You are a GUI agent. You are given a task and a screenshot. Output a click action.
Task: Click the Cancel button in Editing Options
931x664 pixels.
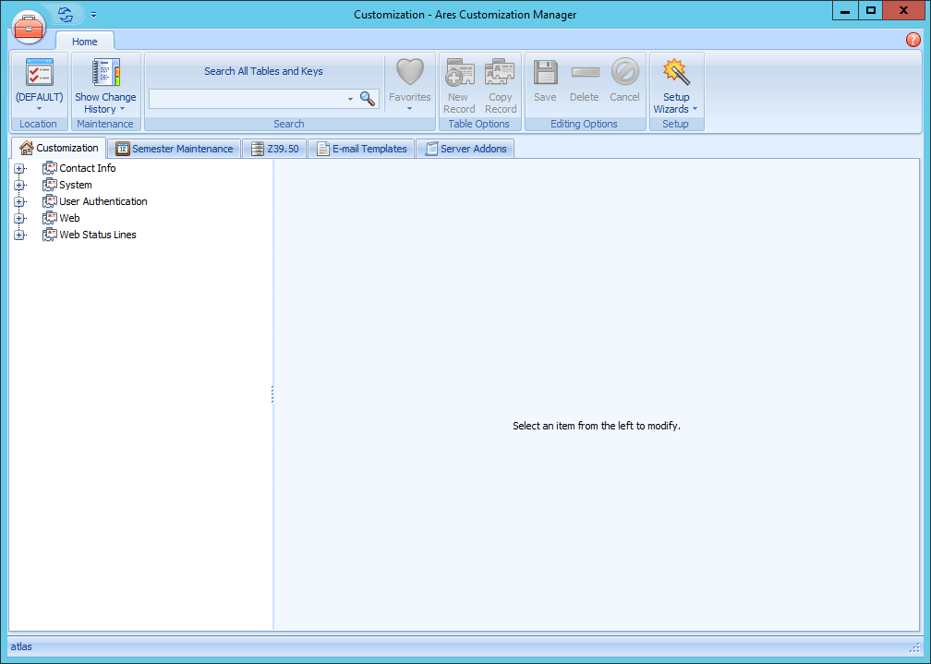pyautogui.click(x=624, y=79)
